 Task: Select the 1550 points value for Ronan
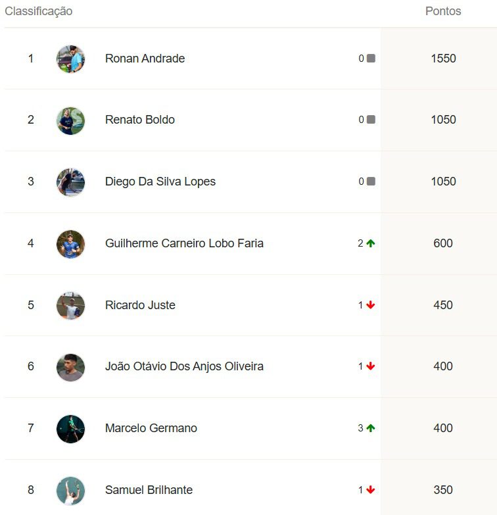coord(443,59)
